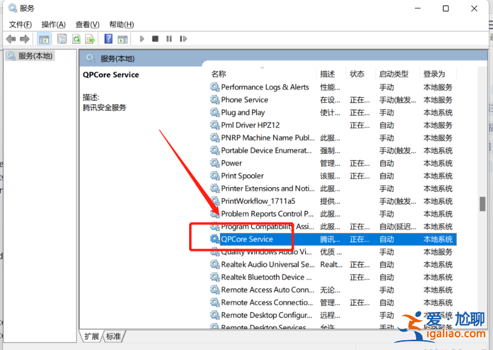The height and width of the screenshot is (350, 493).
Task: Open Help using the question mark icon
Action: 108,38
